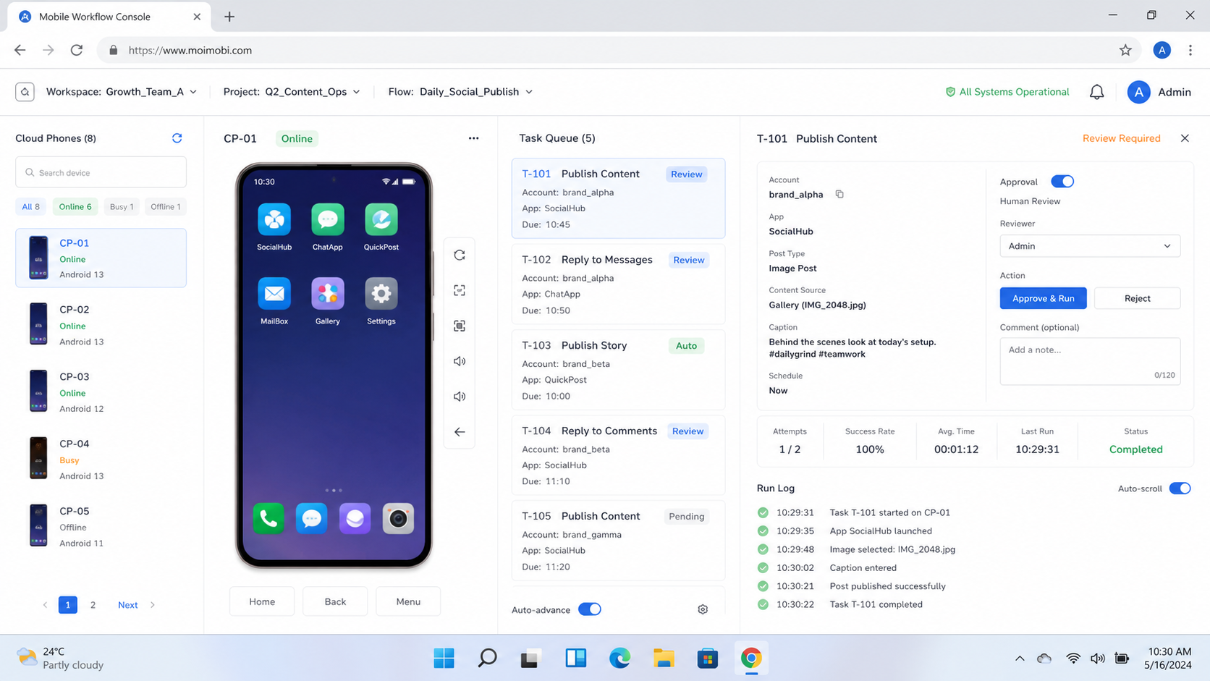Open Gallery app on the phone
This screenshot has width=1210, height=681.
tap(328, 294)
